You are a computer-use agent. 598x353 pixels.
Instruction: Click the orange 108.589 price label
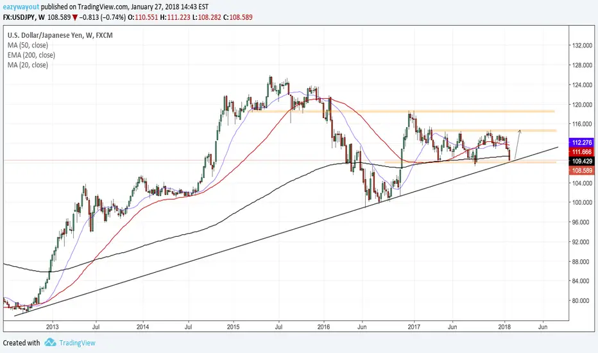pos(581,171)
